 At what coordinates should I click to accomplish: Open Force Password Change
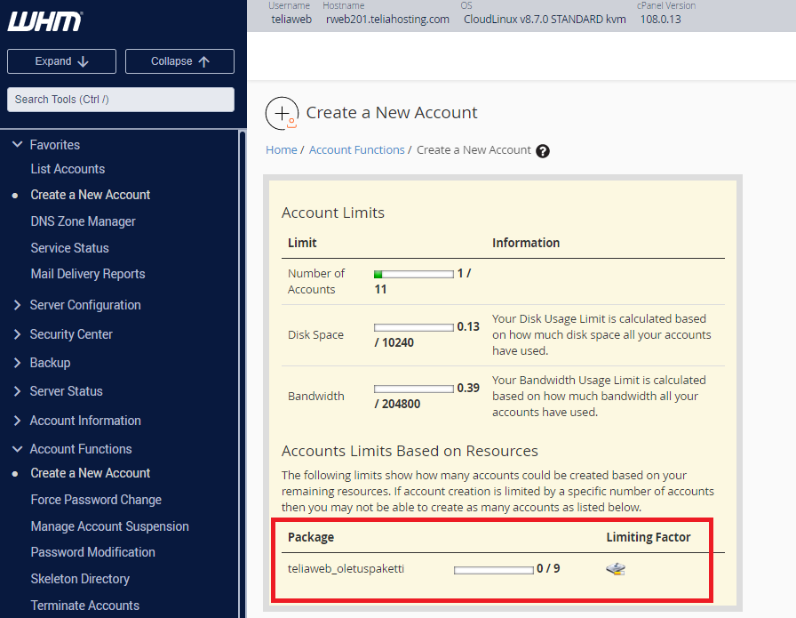tap(96, 500)
